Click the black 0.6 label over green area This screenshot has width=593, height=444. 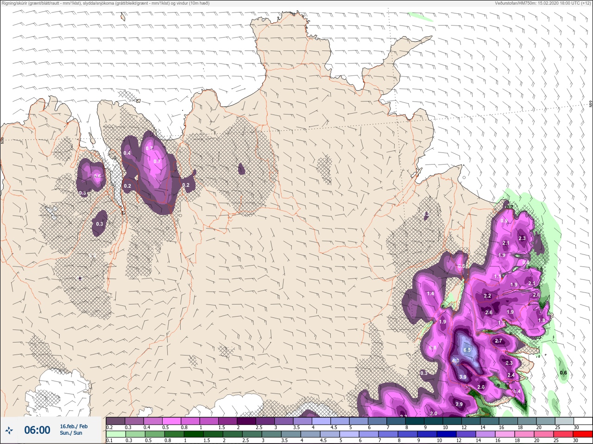click(x=563, y=373)
